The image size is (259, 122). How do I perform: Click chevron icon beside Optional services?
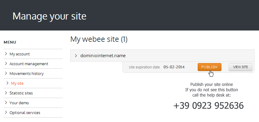6,113
